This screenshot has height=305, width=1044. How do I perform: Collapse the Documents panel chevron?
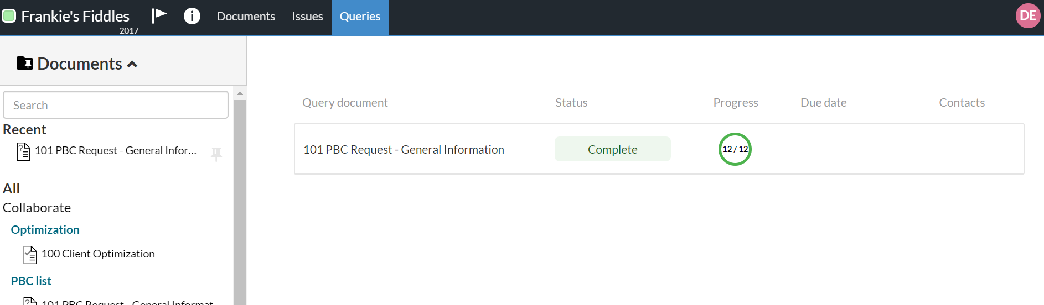[132, 65]
